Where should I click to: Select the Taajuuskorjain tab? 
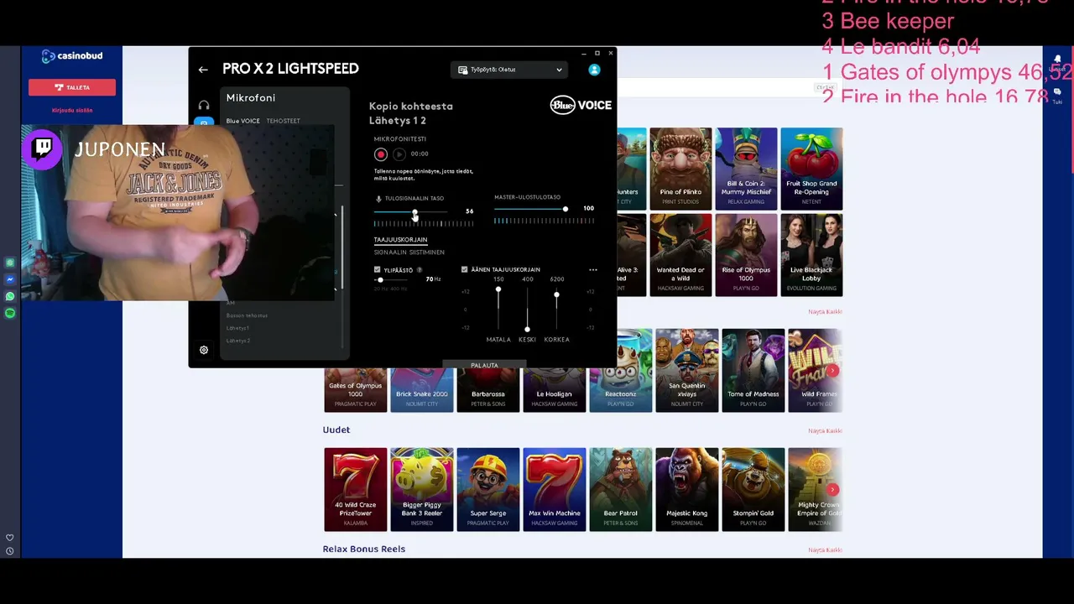tap(400, 240)
